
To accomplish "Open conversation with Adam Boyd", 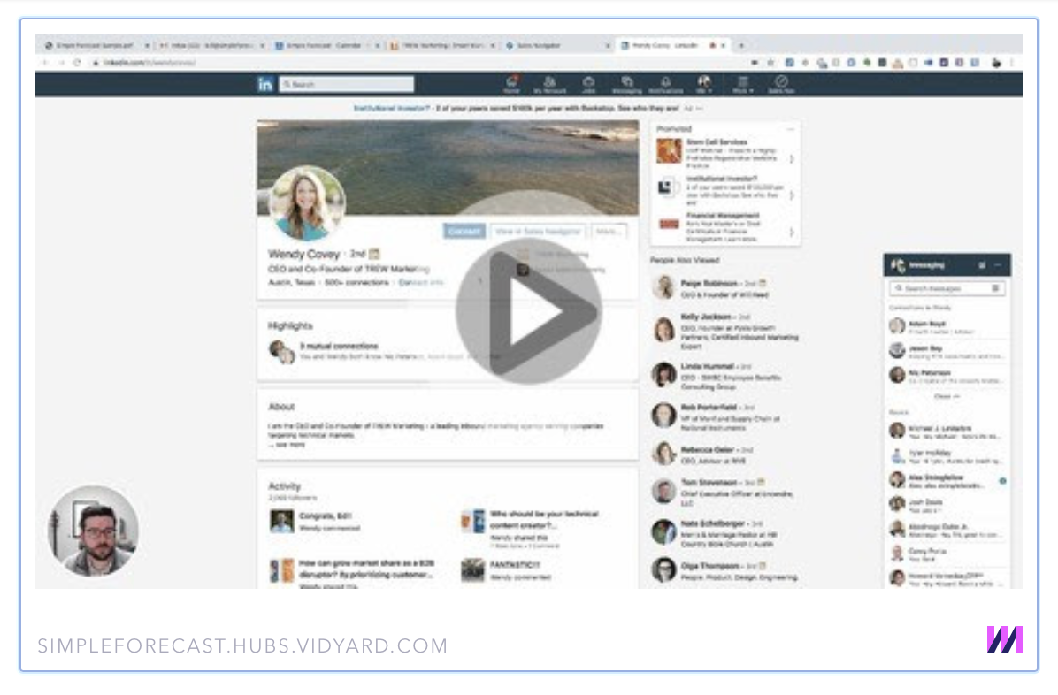I will click(x=947, y=326).
